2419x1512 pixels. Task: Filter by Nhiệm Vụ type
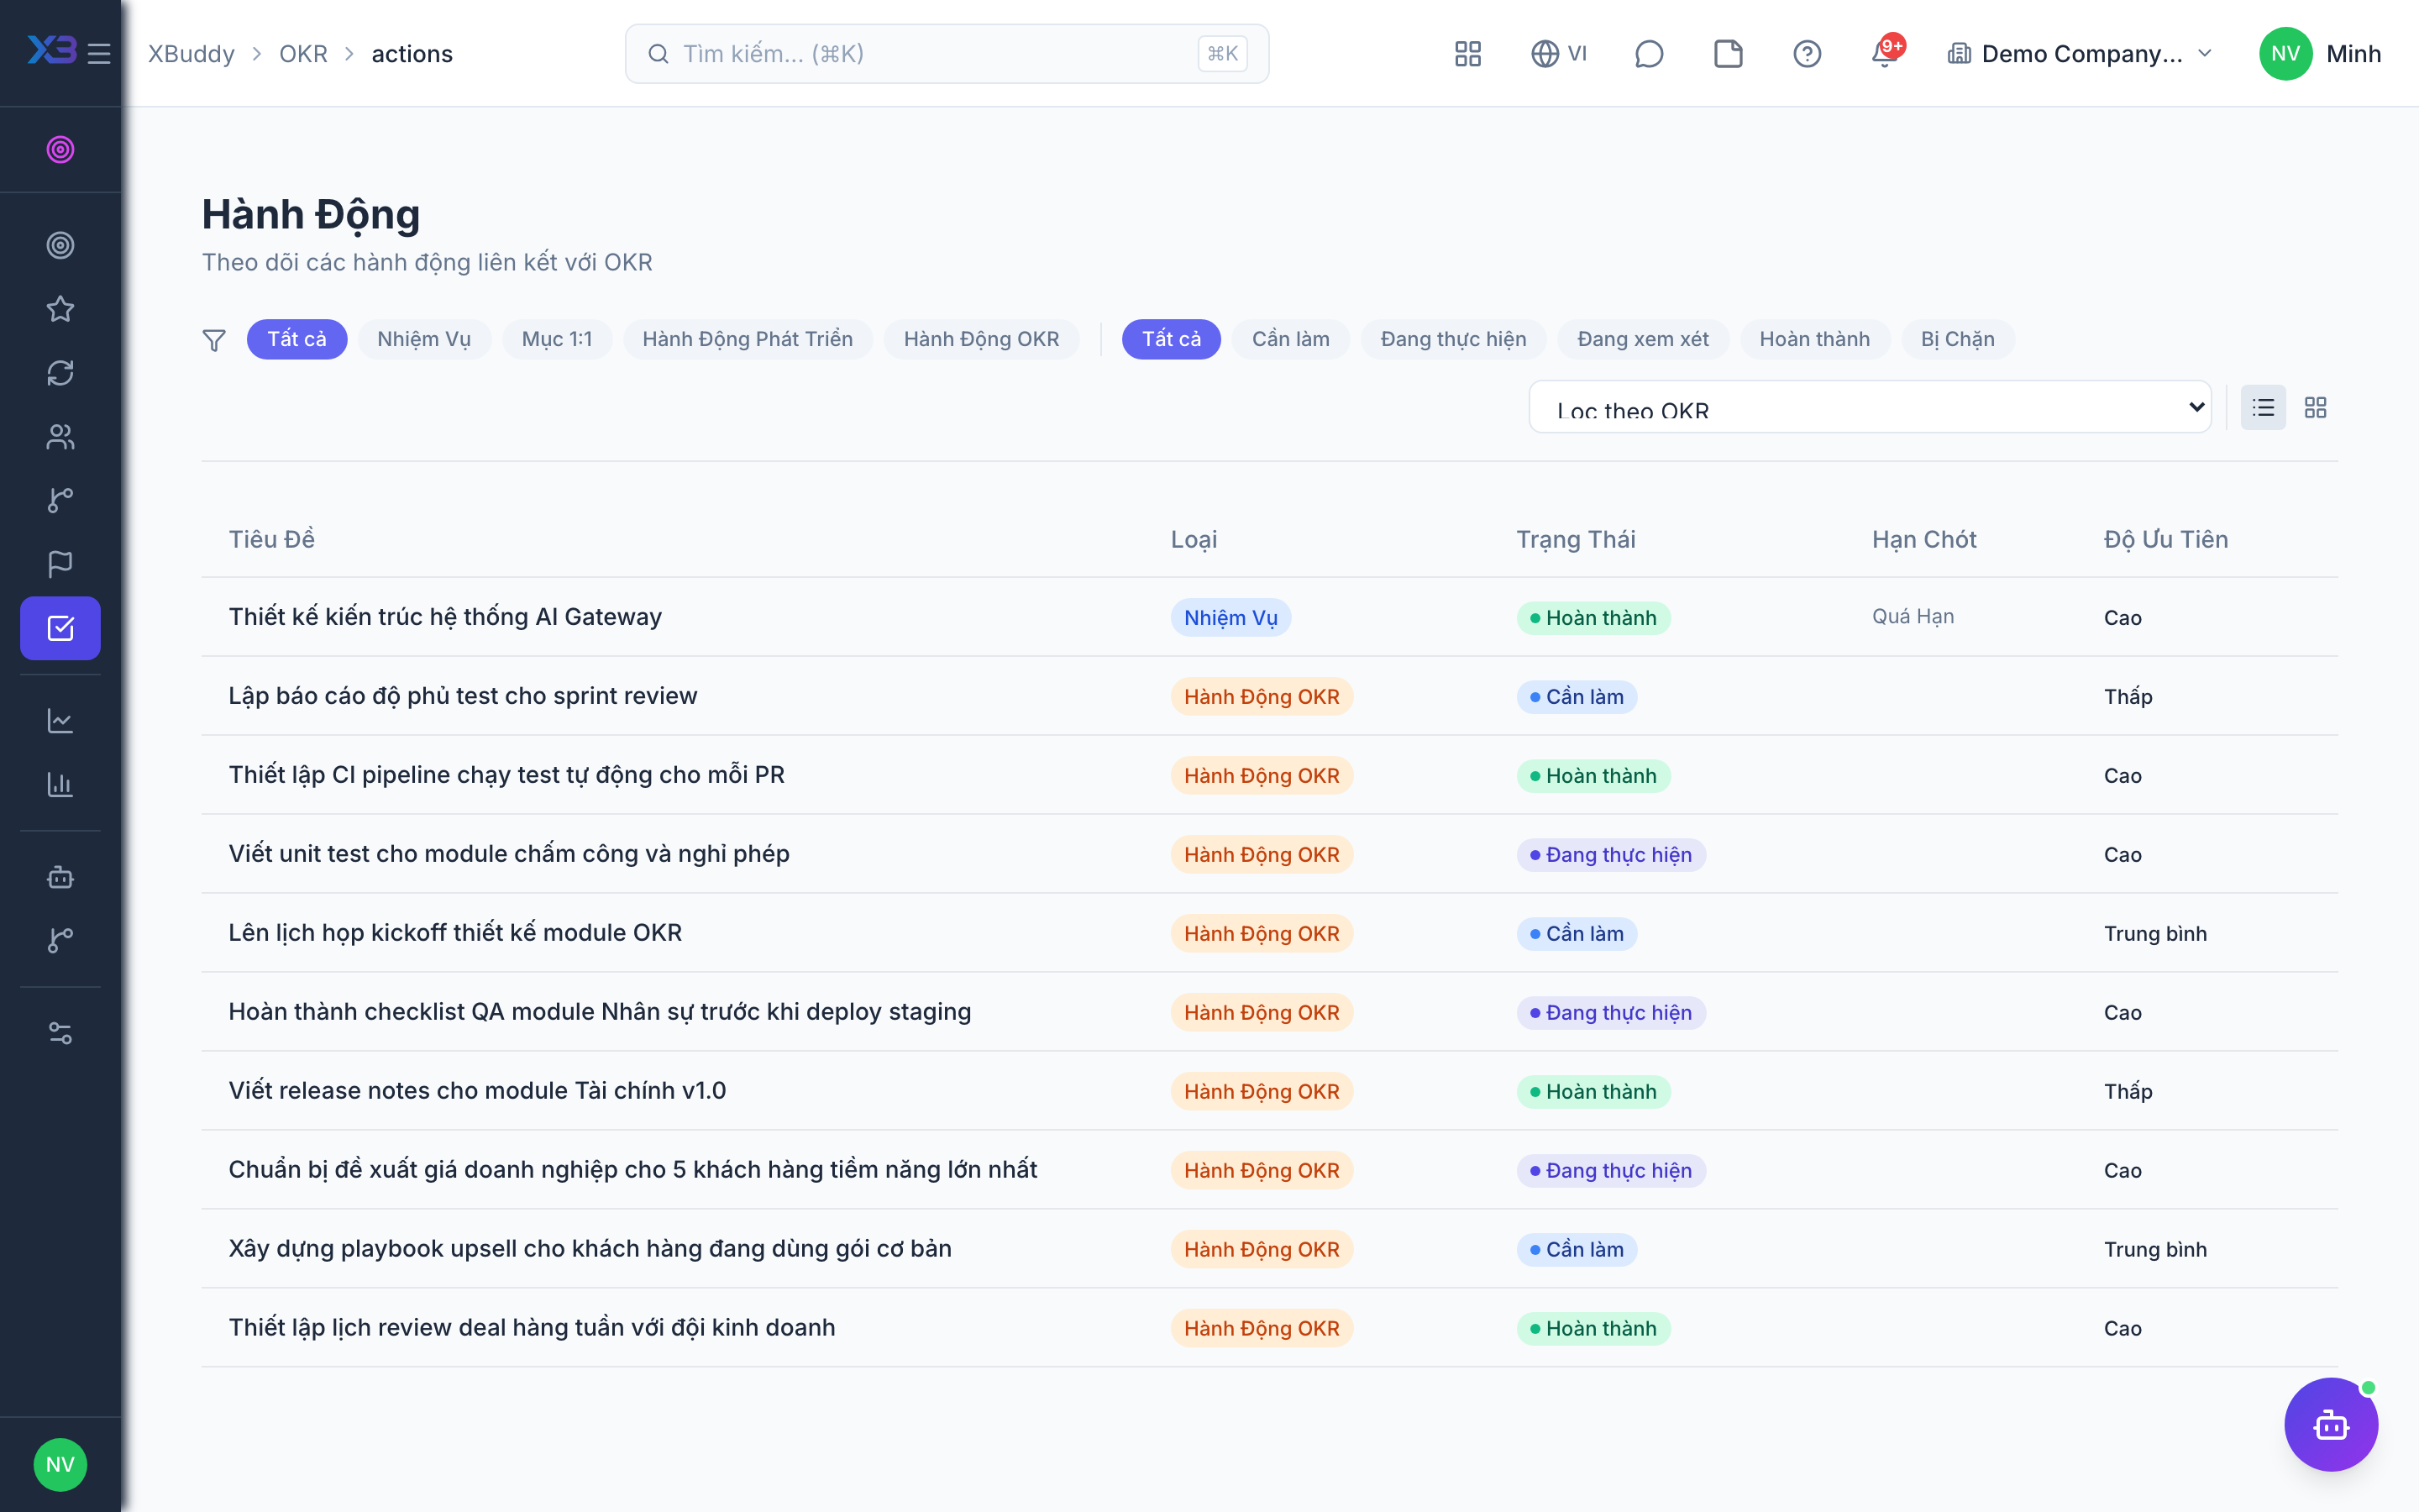(x=424, y=339)
